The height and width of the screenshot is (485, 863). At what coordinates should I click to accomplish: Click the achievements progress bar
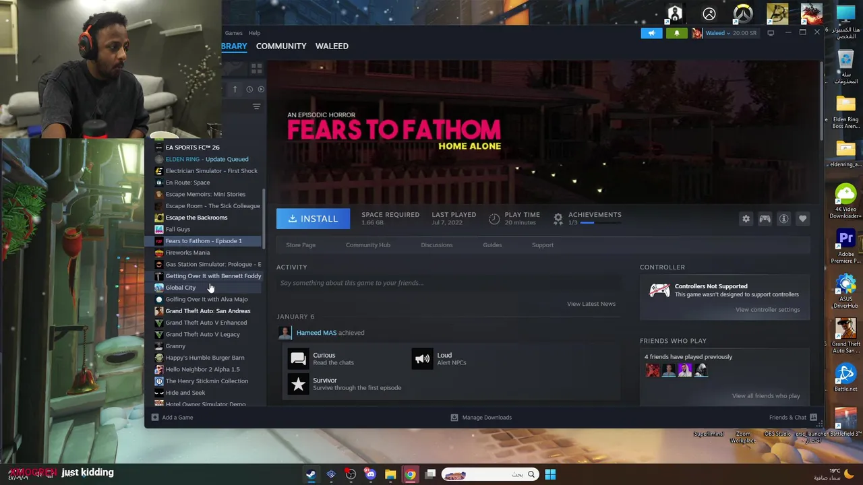(x=601, y=222)
